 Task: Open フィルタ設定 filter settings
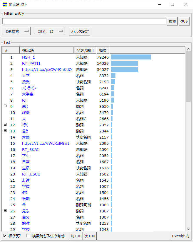coord(79,31)
